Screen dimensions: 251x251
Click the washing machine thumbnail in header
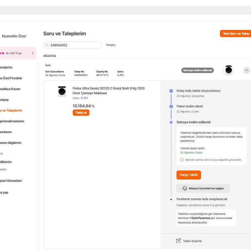pyautogui.click(x=229, y=70)
